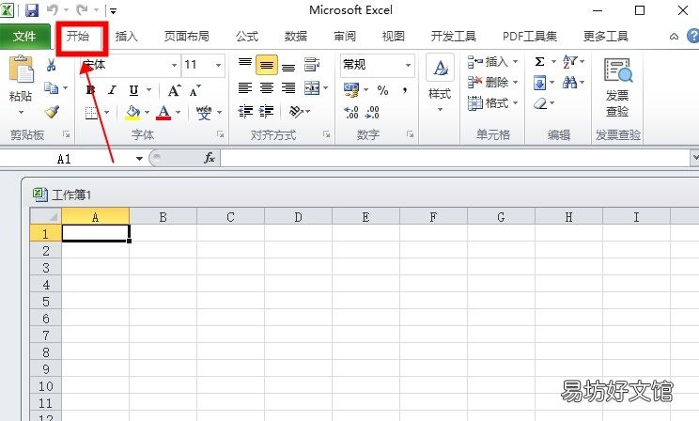Align text left in cell
Image resolution: width=699 pixels, height=421 pixels.
[244, 88]
